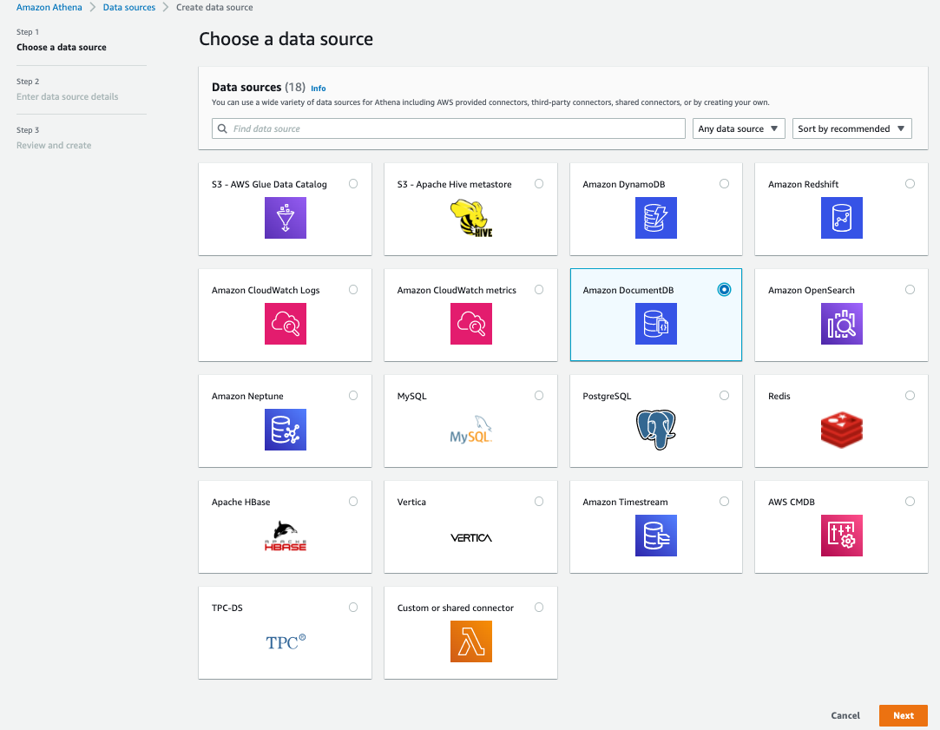This screenshot has width=940, height=730.
Task: Focus the Find data source search field
Action: (x=449, y=128)
